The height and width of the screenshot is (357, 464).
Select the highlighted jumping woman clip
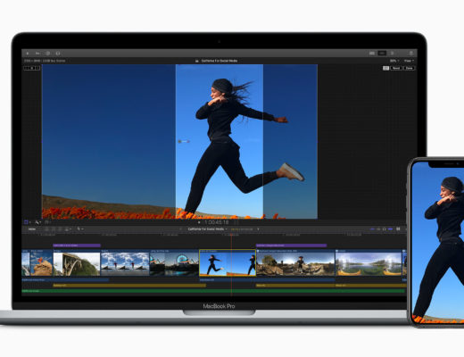click(228, 262)
